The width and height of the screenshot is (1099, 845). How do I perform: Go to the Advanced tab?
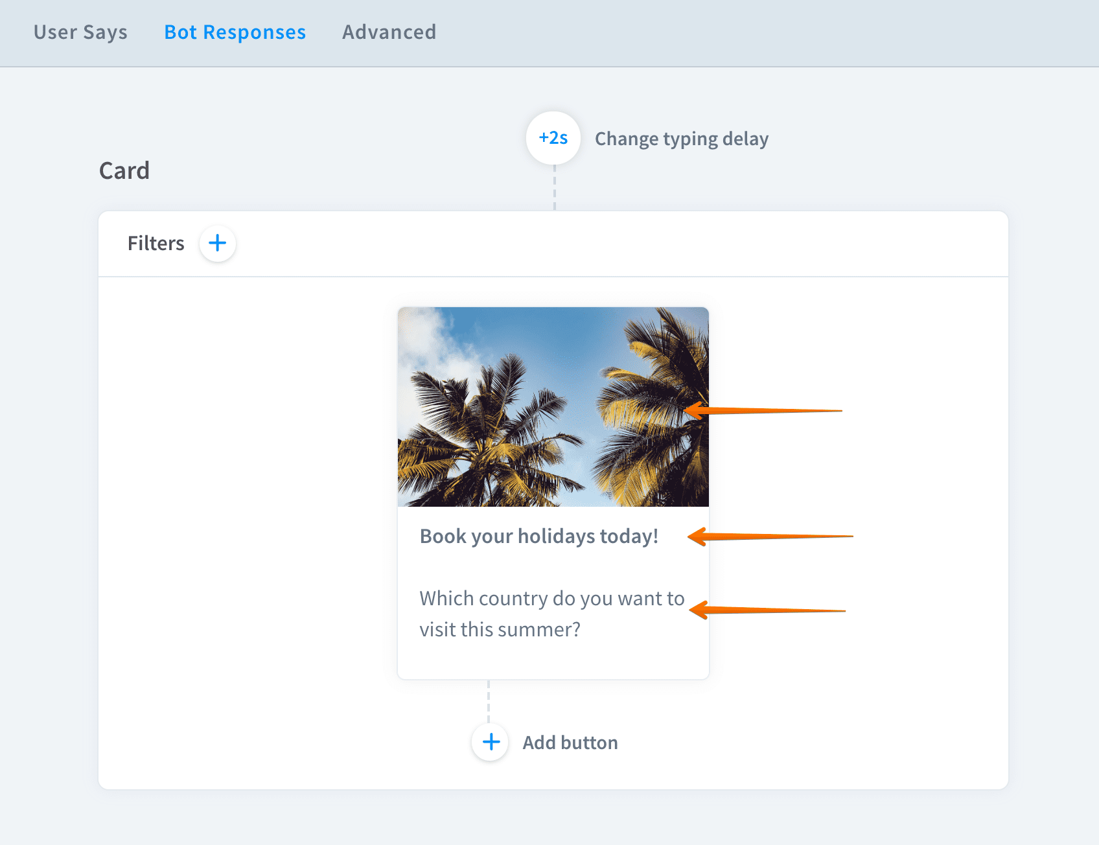[389, 32]
